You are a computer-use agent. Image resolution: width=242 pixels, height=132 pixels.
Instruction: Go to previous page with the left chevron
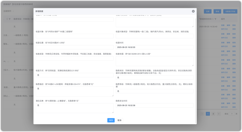pyautogui.click(x=202, y=114)
